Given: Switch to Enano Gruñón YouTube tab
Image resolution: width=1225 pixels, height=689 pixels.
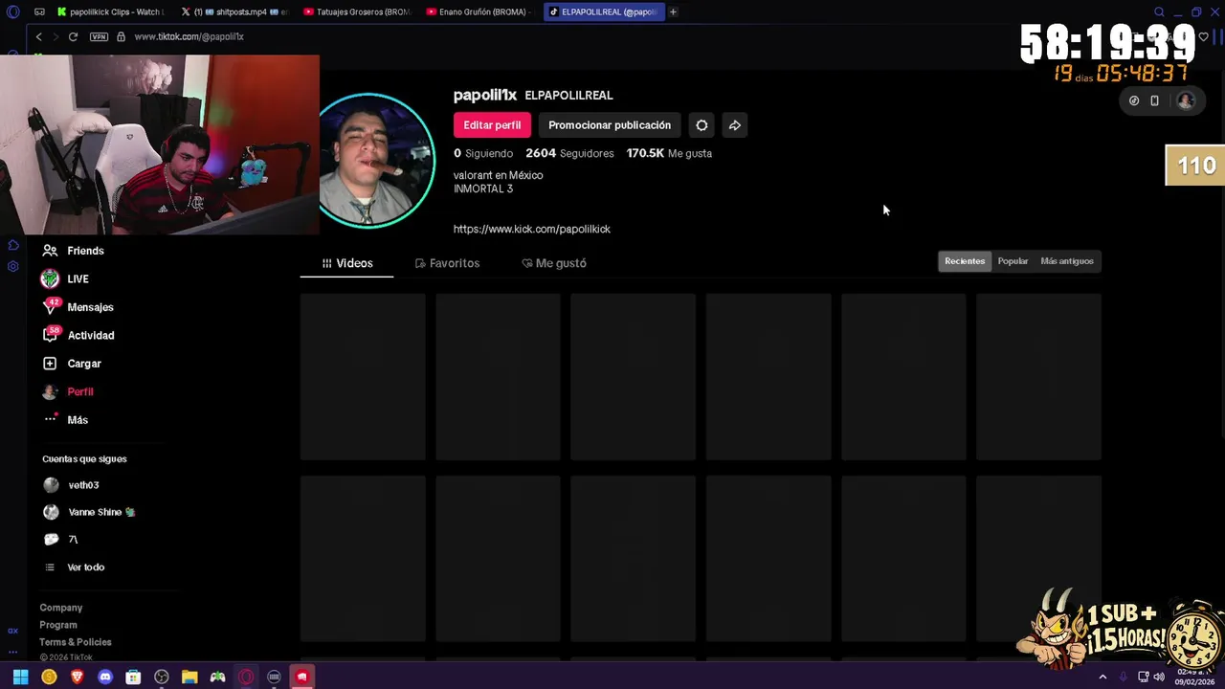Looking at the screenshot, I should tap(479, 11).
